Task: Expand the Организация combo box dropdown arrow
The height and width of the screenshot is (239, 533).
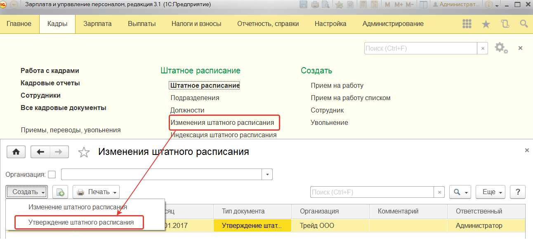Action: point(267,175)
